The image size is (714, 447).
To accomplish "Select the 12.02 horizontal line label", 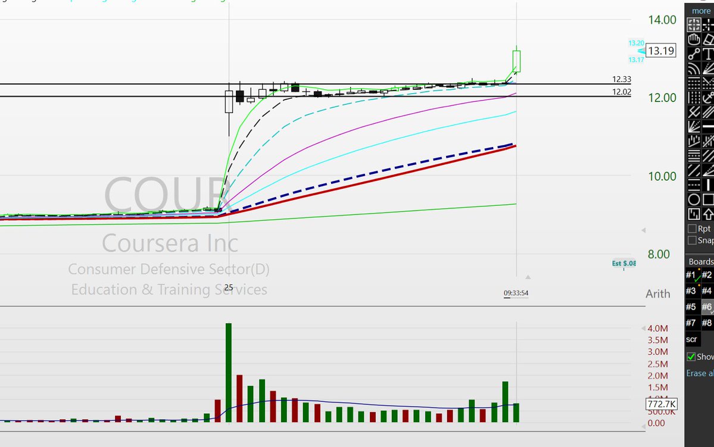I will 622,92.
